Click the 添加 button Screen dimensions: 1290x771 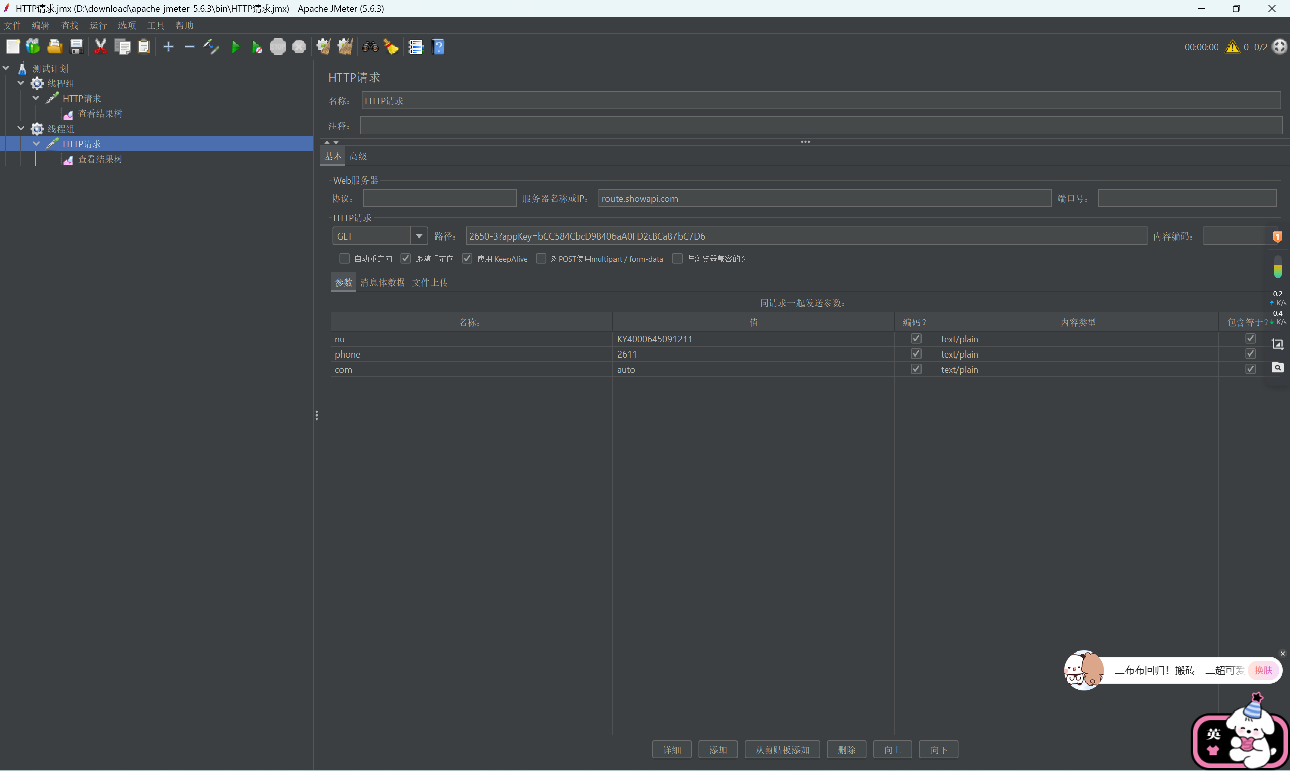[718, 750]
